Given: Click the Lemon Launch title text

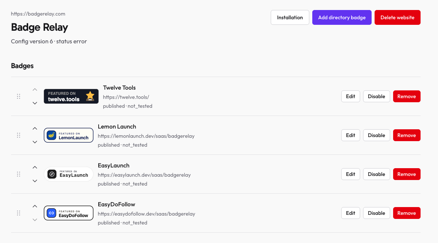Looking at the screenshot, I should [117, 127].
